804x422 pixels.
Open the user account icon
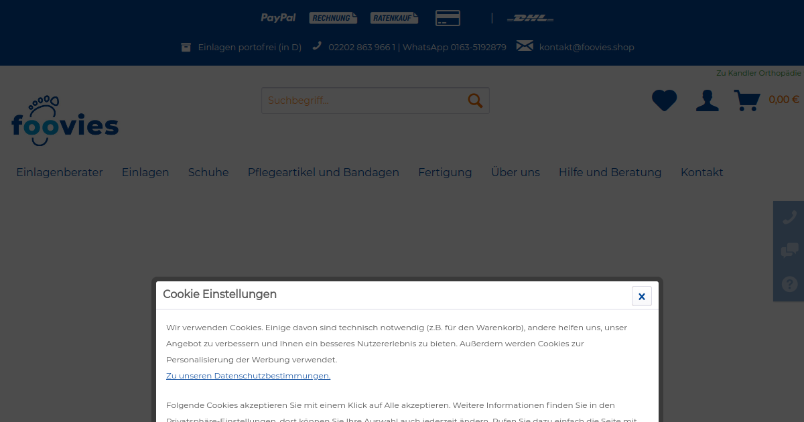707,100
